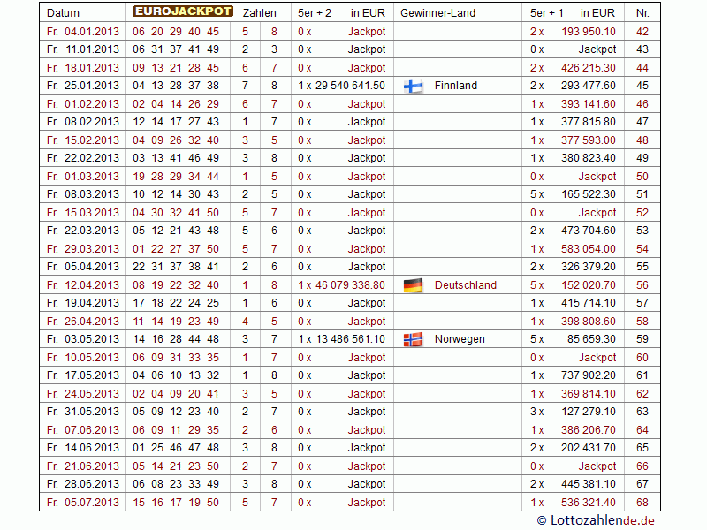Select the Datum column header

point(63,13)
